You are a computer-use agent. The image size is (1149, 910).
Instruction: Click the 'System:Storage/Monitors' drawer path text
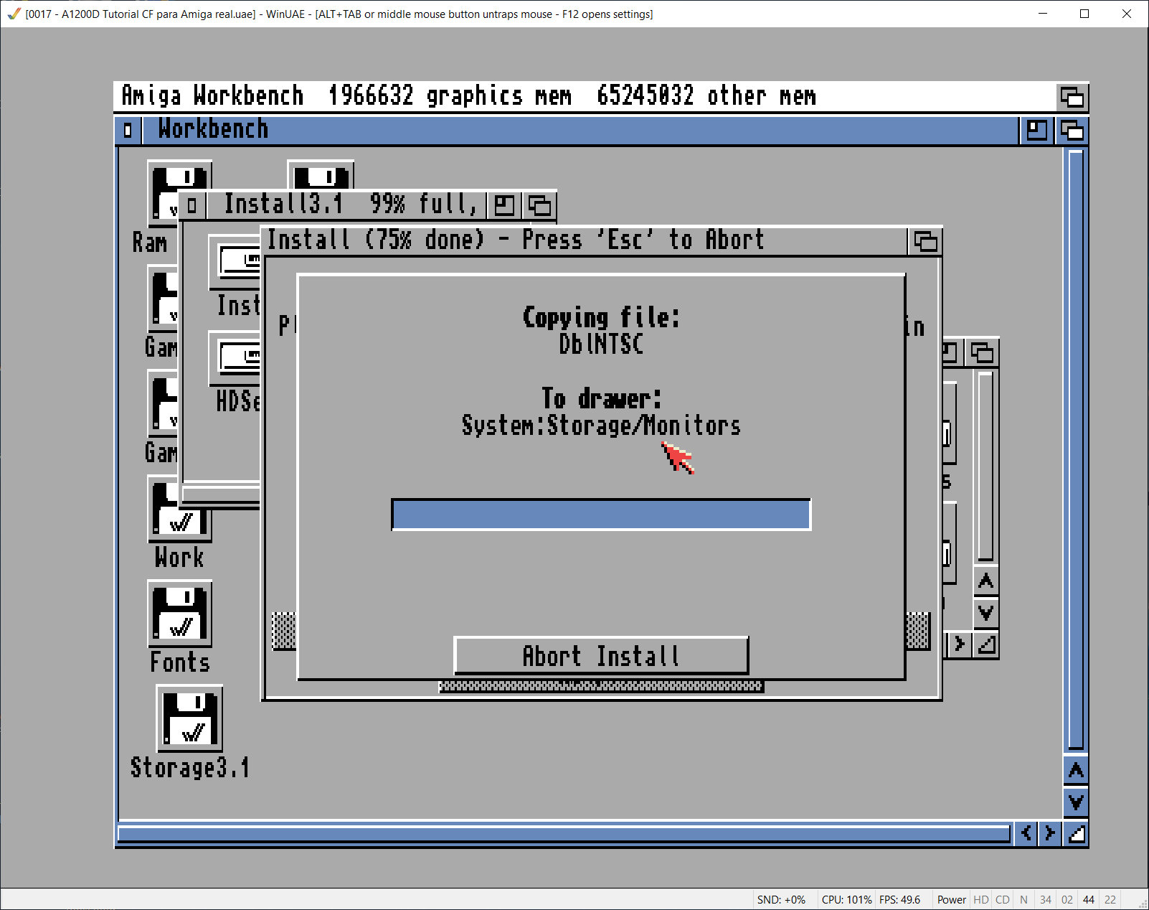[x=601, y=426]
